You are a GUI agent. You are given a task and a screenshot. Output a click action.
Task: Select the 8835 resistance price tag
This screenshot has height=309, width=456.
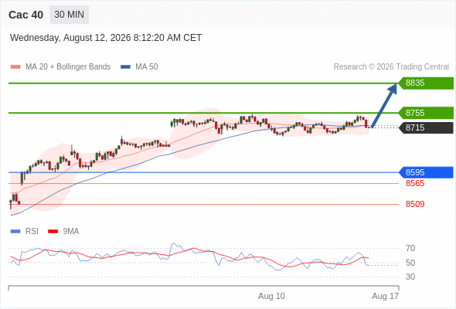click(x=426, y=83)
